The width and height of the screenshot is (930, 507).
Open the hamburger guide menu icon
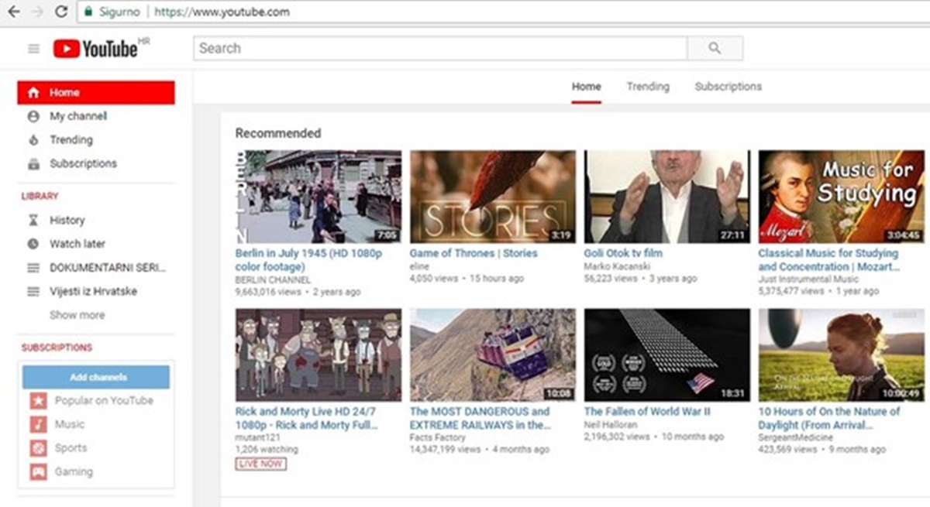33,49
